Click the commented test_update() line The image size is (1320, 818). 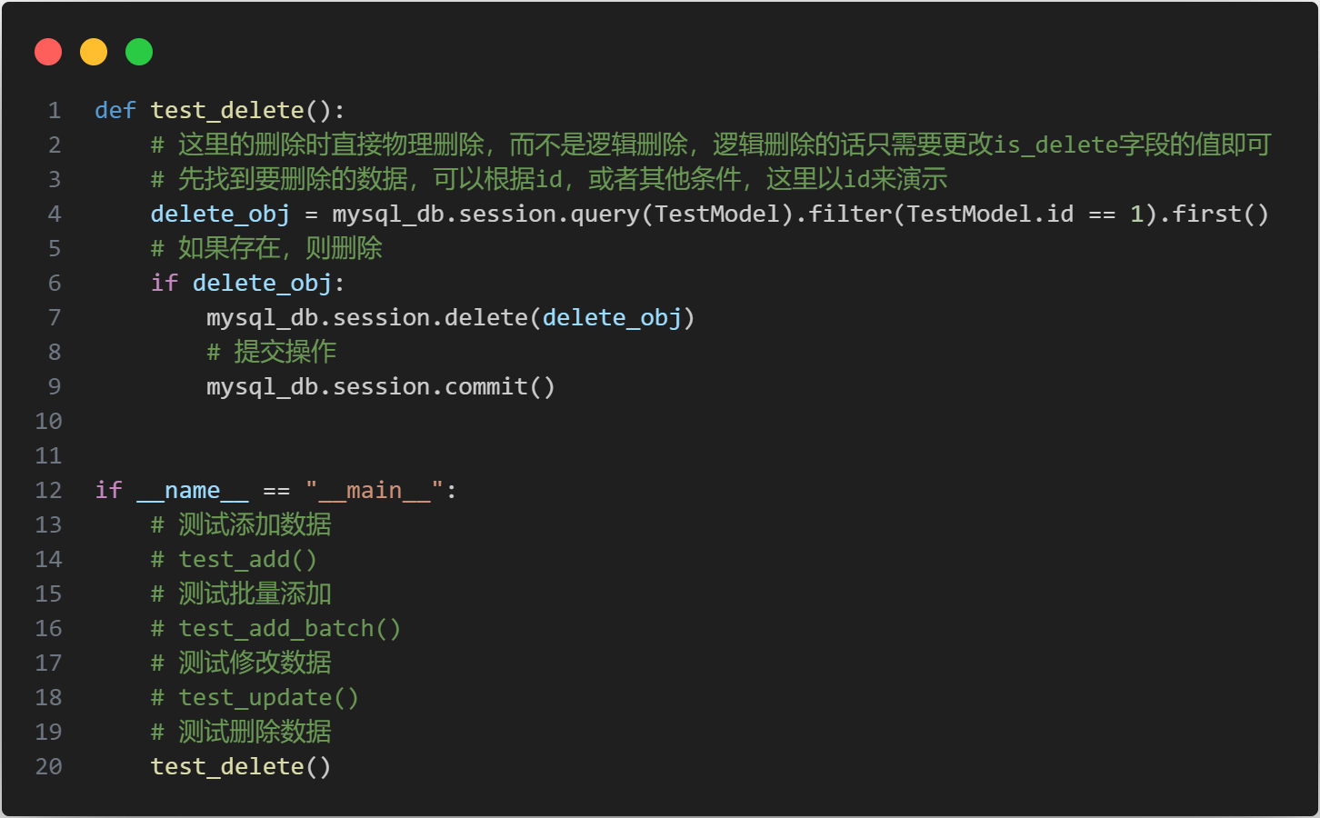pyautogui.click(x=255, y=698)
